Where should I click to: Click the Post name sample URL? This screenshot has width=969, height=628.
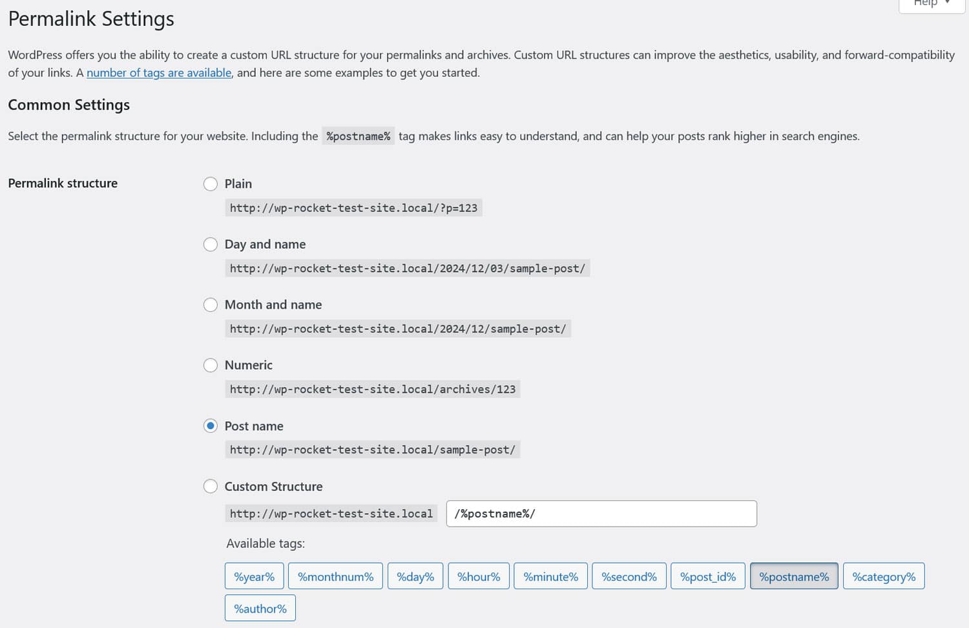click(372, 450)
